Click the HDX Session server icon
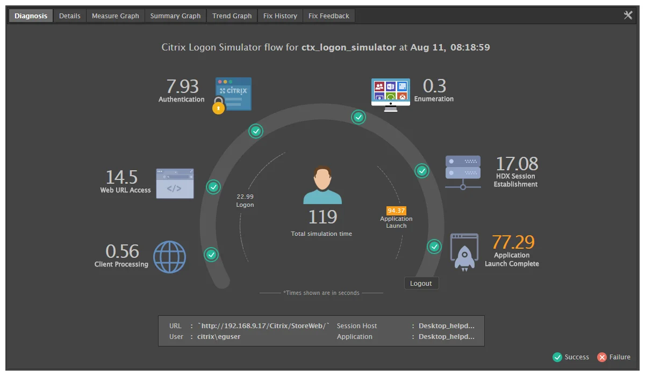 click(463, 172)
